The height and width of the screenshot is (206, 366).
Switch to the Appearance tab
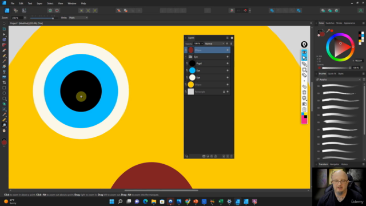349,23
